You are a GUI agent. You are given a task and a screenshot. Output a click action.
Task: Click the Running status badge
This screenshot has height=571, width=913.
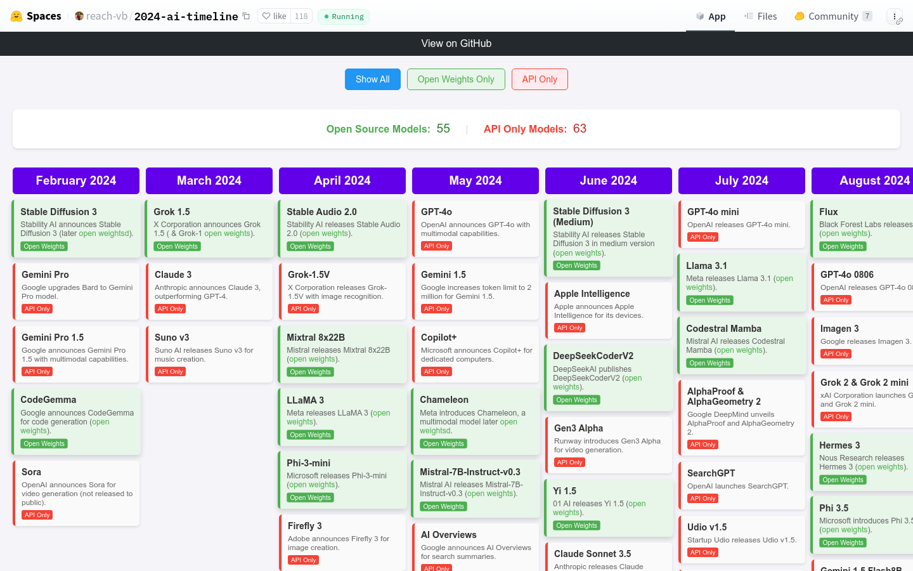click(344, 16)
